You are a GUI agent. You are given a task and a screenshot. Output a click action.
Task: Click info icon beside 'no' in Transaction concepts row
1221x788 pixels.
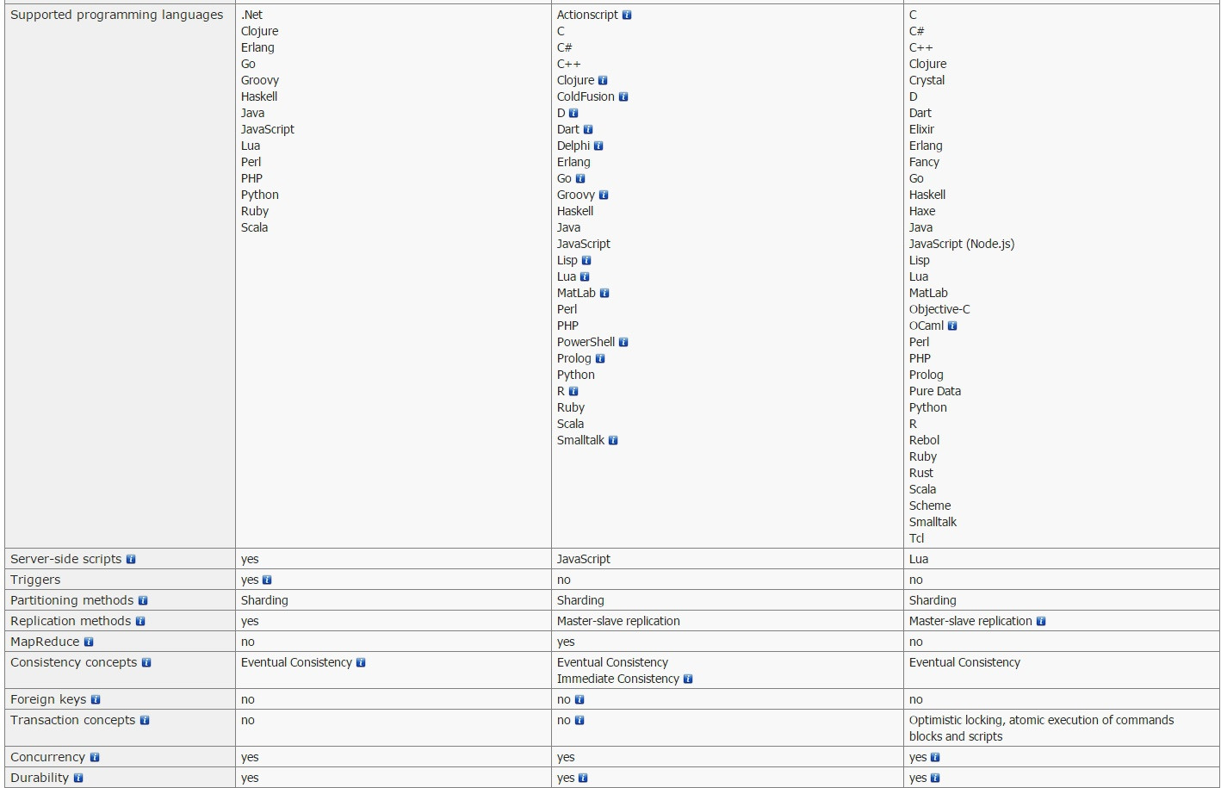tap(580, 721)
